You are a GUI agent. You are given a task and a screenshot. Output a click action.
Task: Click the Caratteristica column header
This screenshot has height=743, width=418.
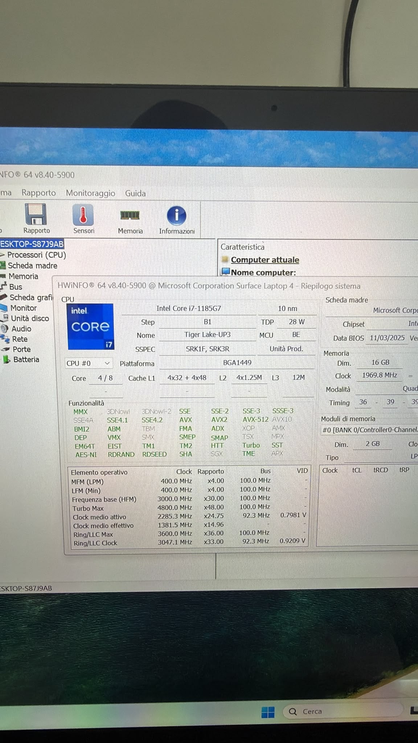[242, 247]
